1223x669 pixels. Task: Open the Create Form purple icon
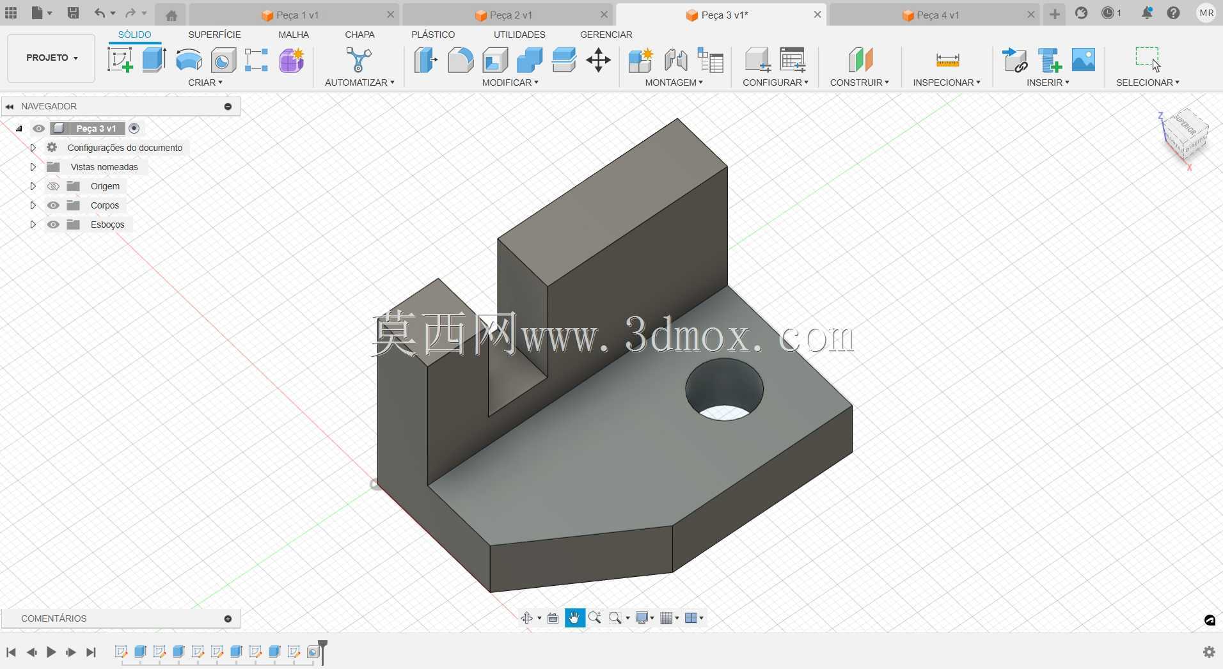[292, 60]
